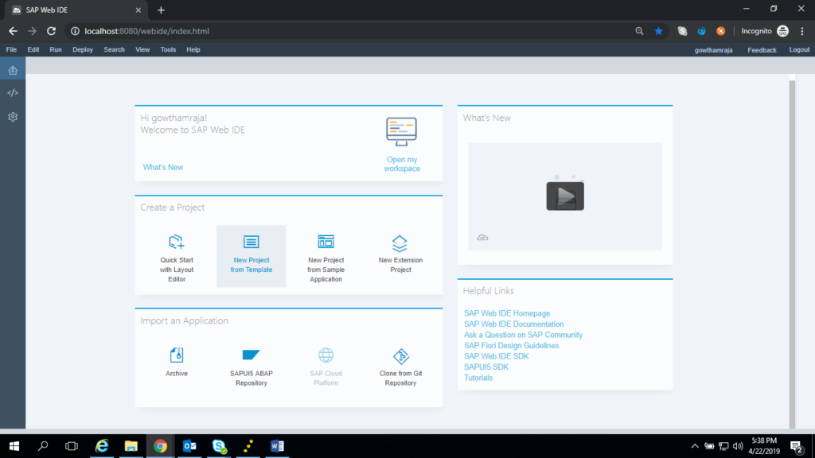Image resolution: width=815 pixels, height=458 pixels.
Task: Open the Search menu
Action: (x=114, y=50)
